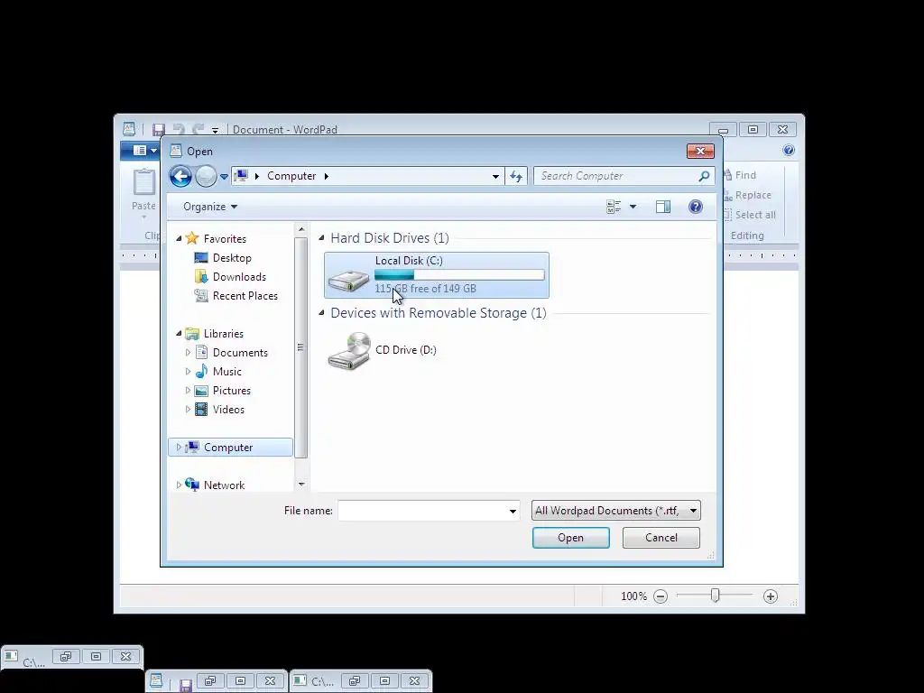Expand the Computer tree node
924x693 pixels.
[179, 448]
